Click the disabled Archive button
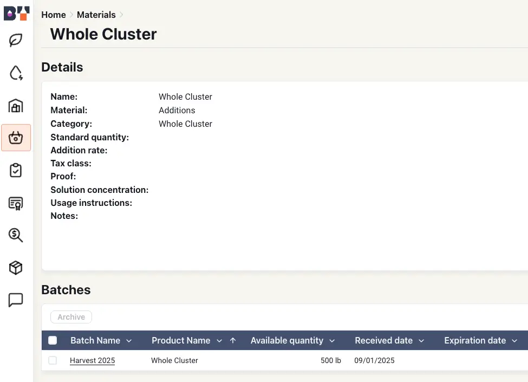The height and width of the screenshot is (382, 528). (x=71, y=317)
